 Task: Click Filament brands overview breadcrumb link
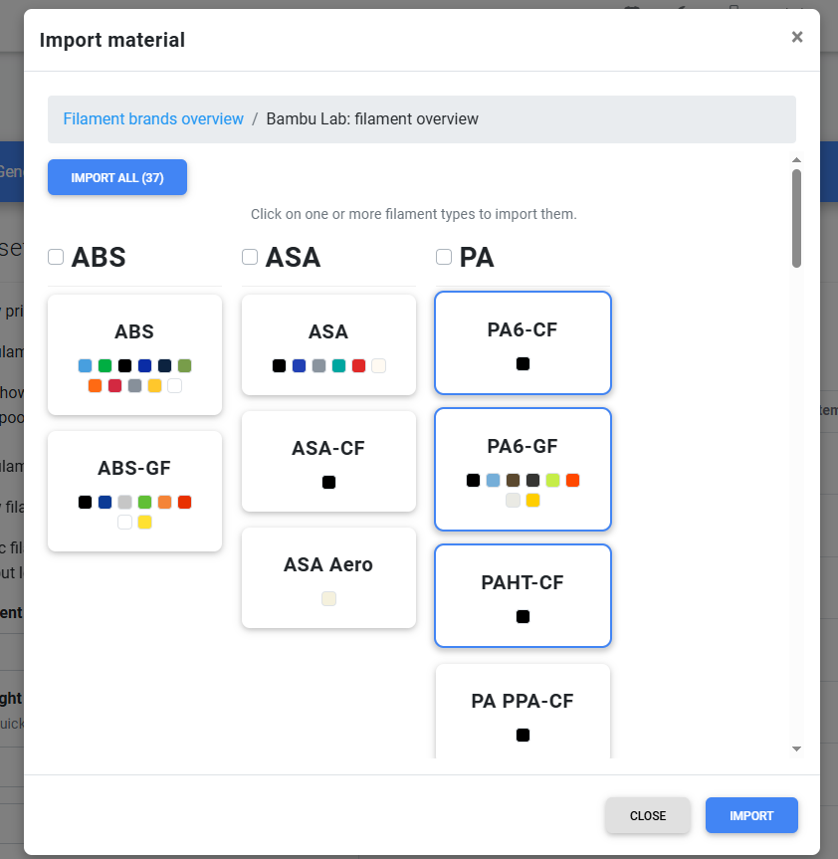pos(153,118)
